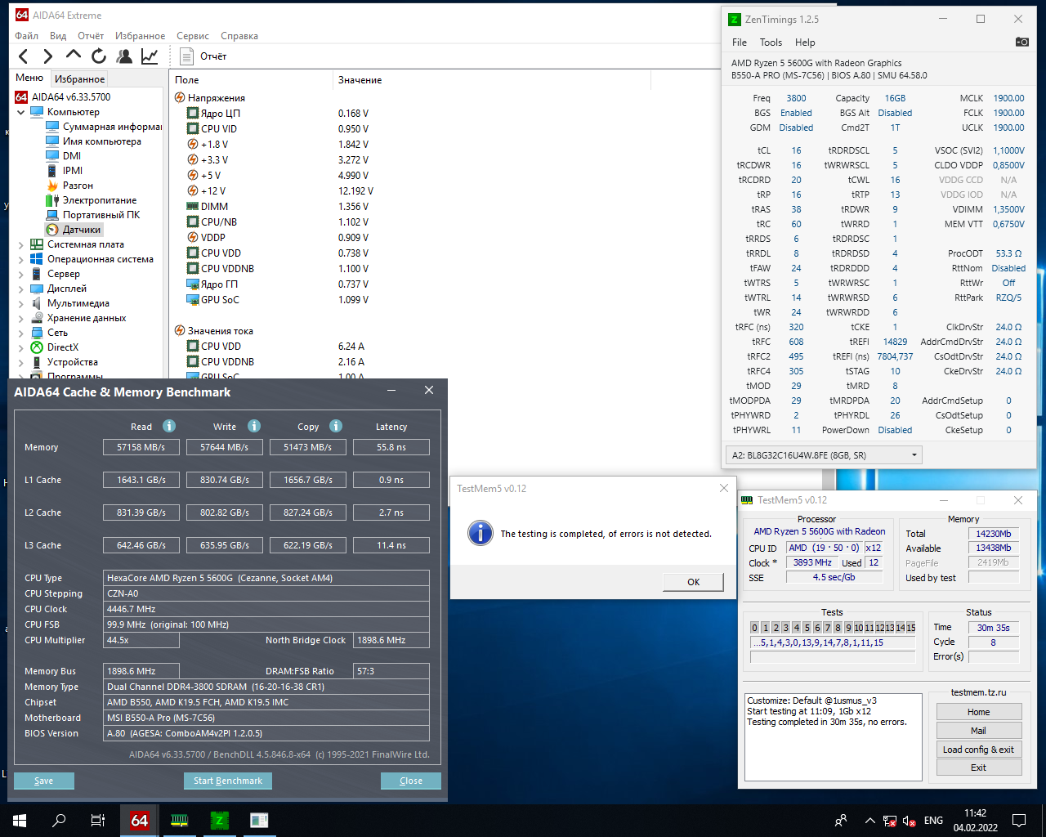Image resolution: width=1046 pixels, height=837 pixels.
Task: Open the File menu in ZenTimings
Action: [740, 43]
